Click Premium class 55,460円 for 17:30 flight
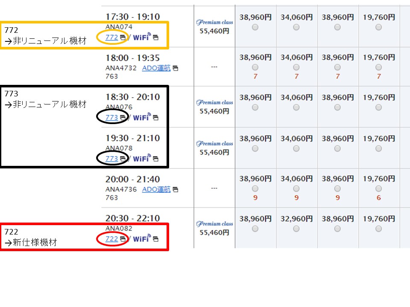 click(214, 26)
